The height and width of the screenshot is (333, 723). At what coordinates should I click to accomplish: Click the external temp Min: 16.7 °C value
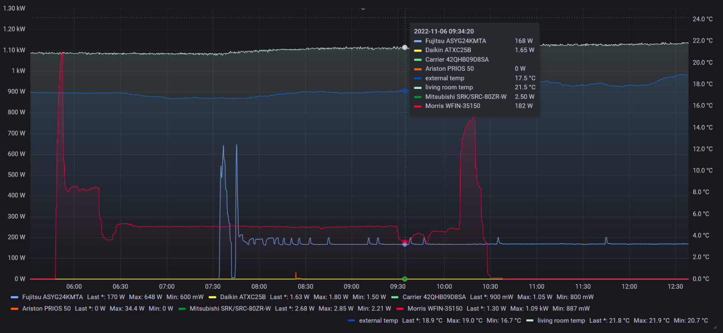(x=504, y=320)
